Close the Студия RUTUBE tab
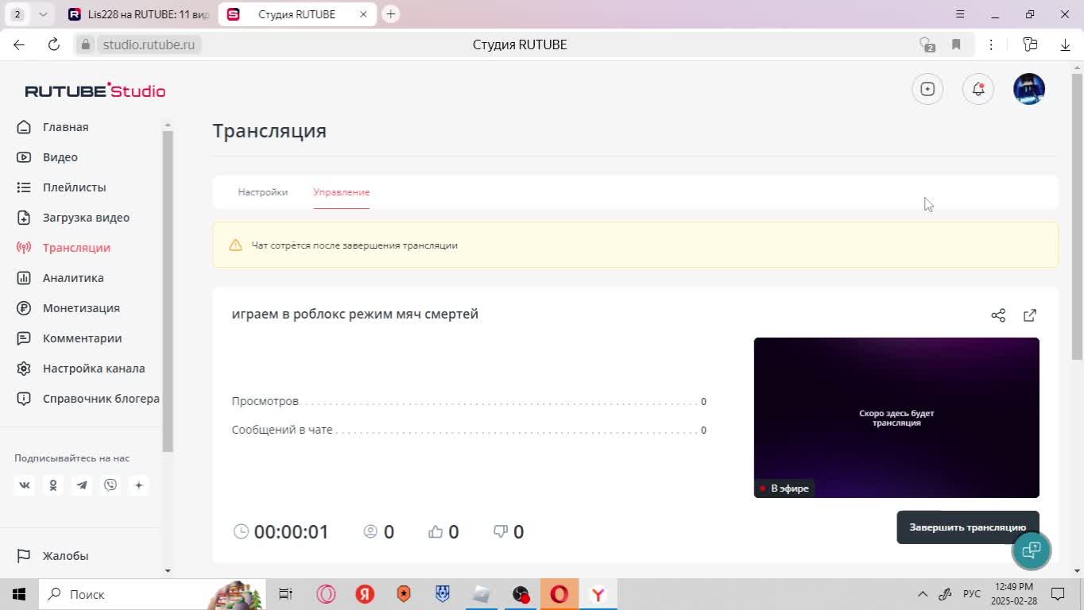This screenshot has height=610, width=1084. pyautogui.click(x=363, y=14)
